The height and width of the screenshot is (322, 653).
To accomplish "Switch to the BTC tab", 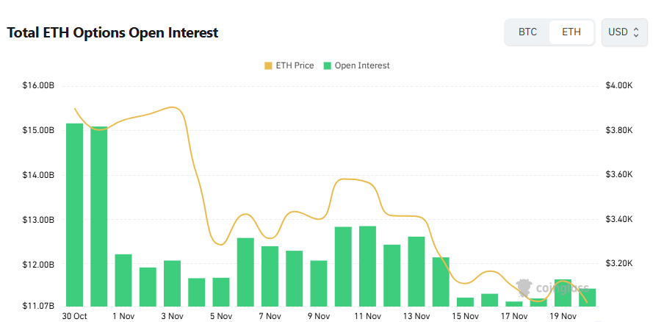I will pyautogui.click(x=527, y=32).
